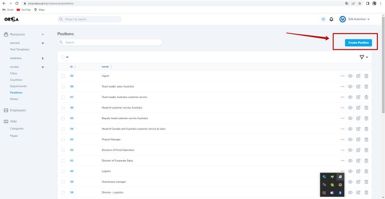This screenshot has height=199, width=385.
Task: Edit Team leader Australia customer service position
Action: 358,97
